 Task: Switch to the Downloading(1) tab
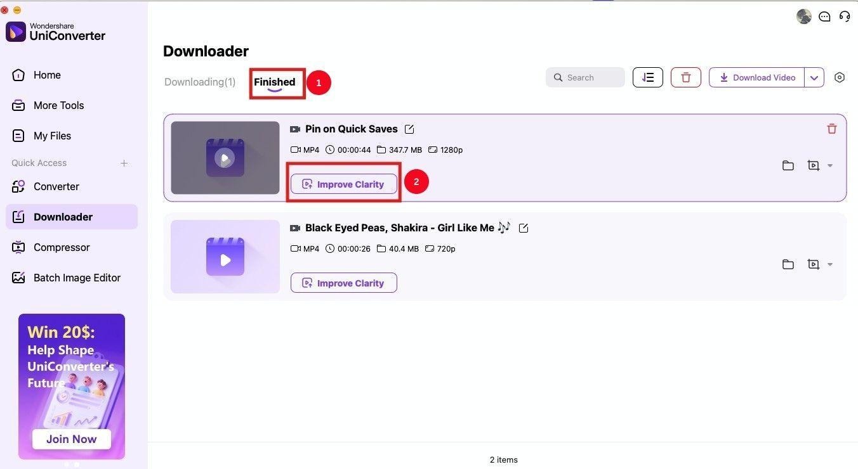pos(200,82)
